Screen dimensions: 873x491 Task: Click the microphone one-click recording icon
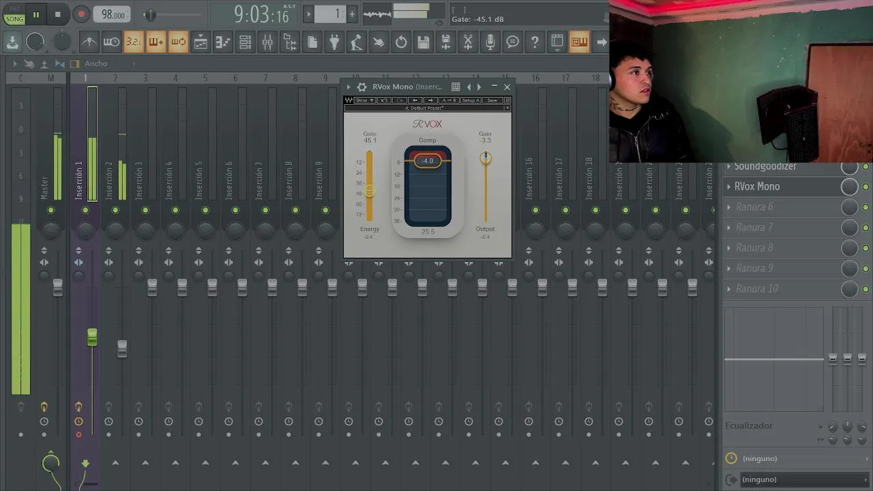[x=490, y=42]
